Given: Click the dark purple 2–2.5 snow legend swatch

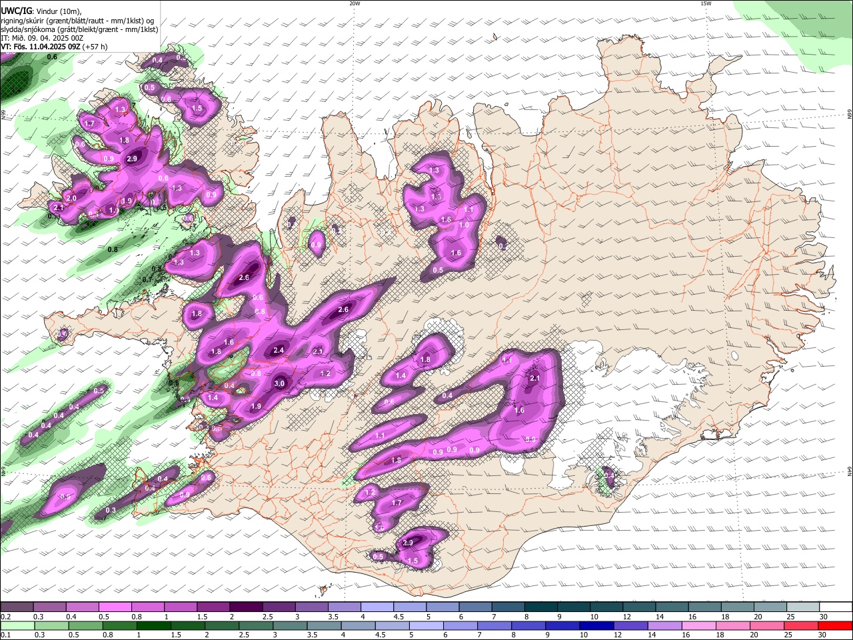Looking at the screenshot, I should click(x=246, y=607).
